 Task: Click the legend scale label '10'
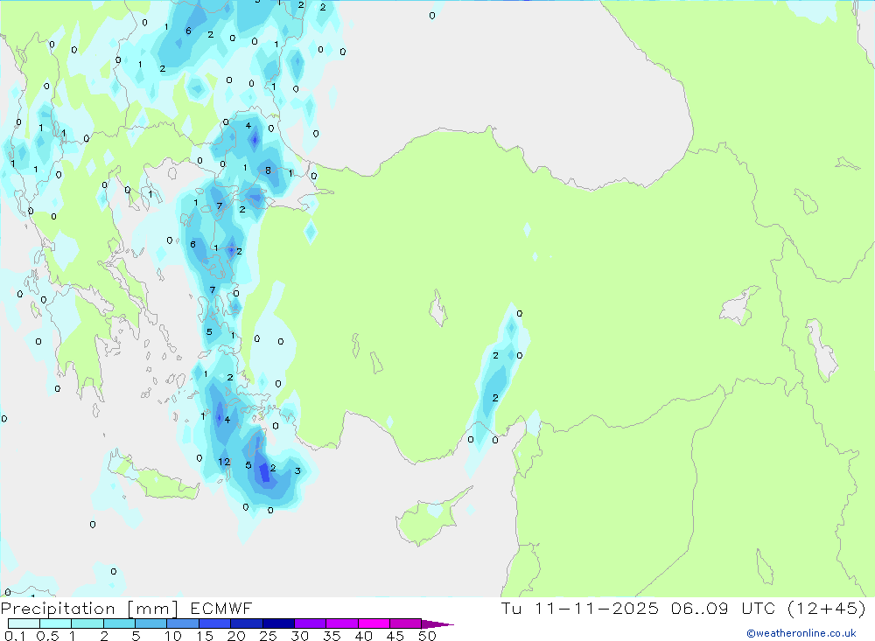pyautogui.click(x=173, y=636)
